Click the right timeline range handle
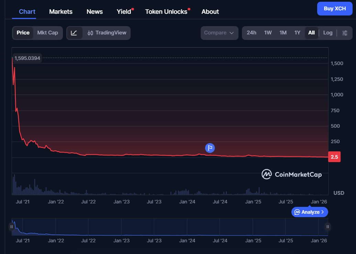The height and width of the screenshot is (254, 356). [x=327, y=226]
